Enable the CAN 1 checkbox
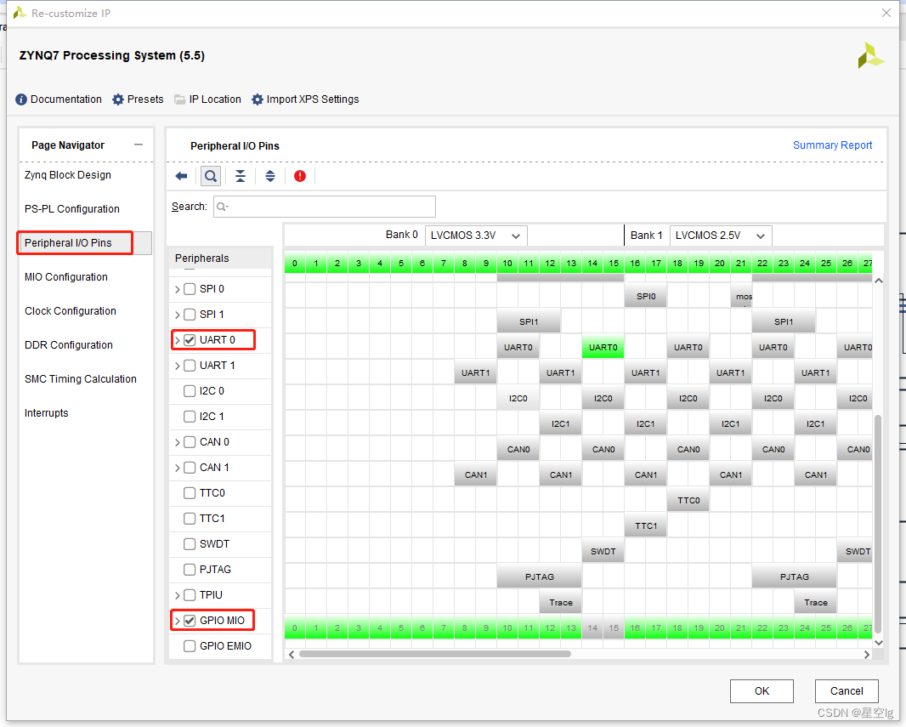Viewport: 906px width, 727px height. click(x=190, y=468)
